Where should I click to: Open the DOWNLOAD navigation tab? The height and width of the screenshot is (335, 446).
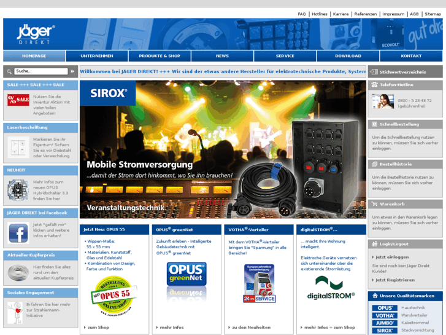click(348, 56)
